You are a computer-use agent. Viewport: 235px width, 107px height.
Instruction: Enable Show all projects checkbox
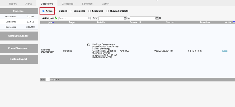click(107, 11)
